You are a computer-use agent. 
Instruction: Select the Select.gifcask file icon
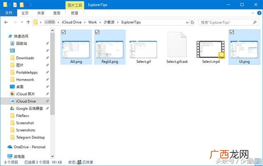click(x=177, y=44)
